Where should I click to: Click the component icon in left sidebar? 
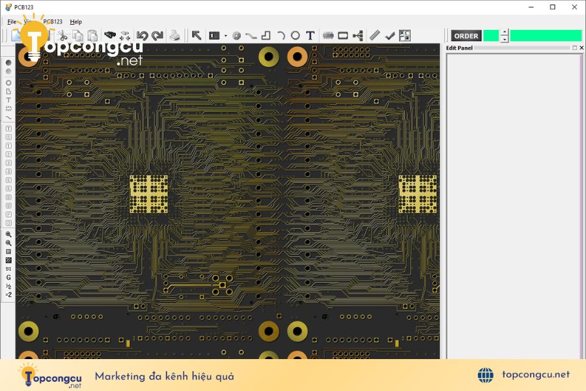click(8, 109)
